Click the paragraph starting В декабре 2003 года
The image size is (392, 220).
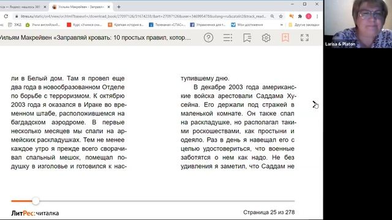(238, 127)
